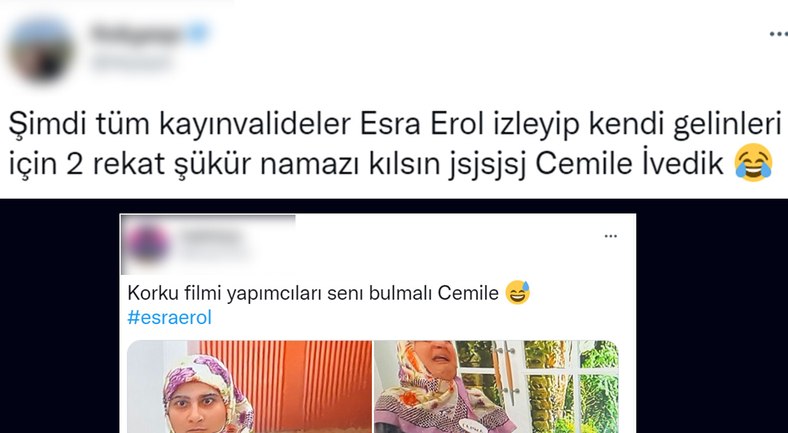This screenshot has width=788, height=433.
Task: Click the 'Korku filmi yapımcıları' quoted tweet text
Action: 313,293
